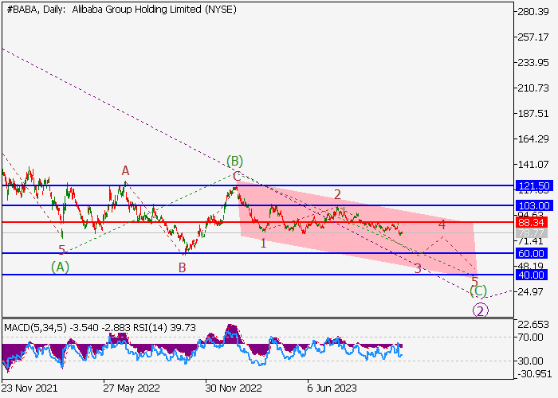This screenshot has height=398, width=558.
Task: Click the 210.73 price axis value
Action: click(x=532, y=88)
